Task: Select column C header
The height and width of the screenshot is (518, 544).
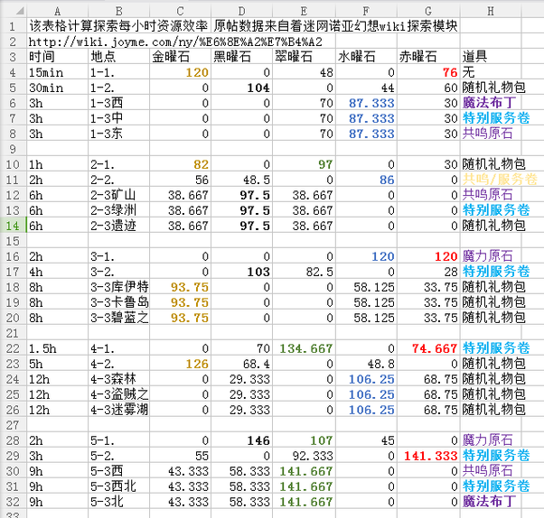Action: click(180, 12)
